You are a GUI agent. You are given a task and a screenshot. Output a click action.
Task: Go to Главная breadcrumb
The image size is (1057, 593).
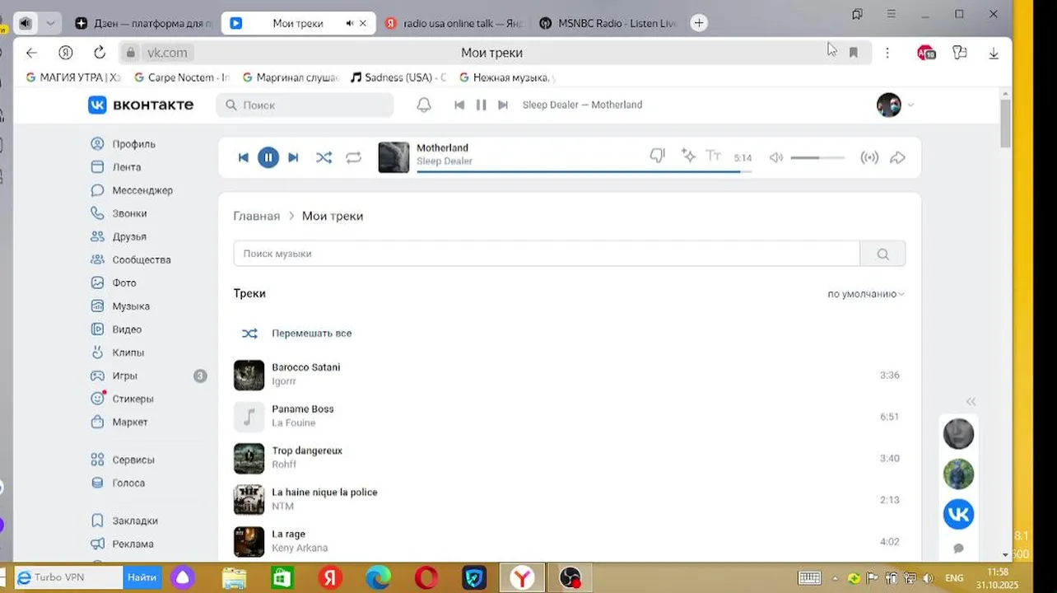point(256,216)
